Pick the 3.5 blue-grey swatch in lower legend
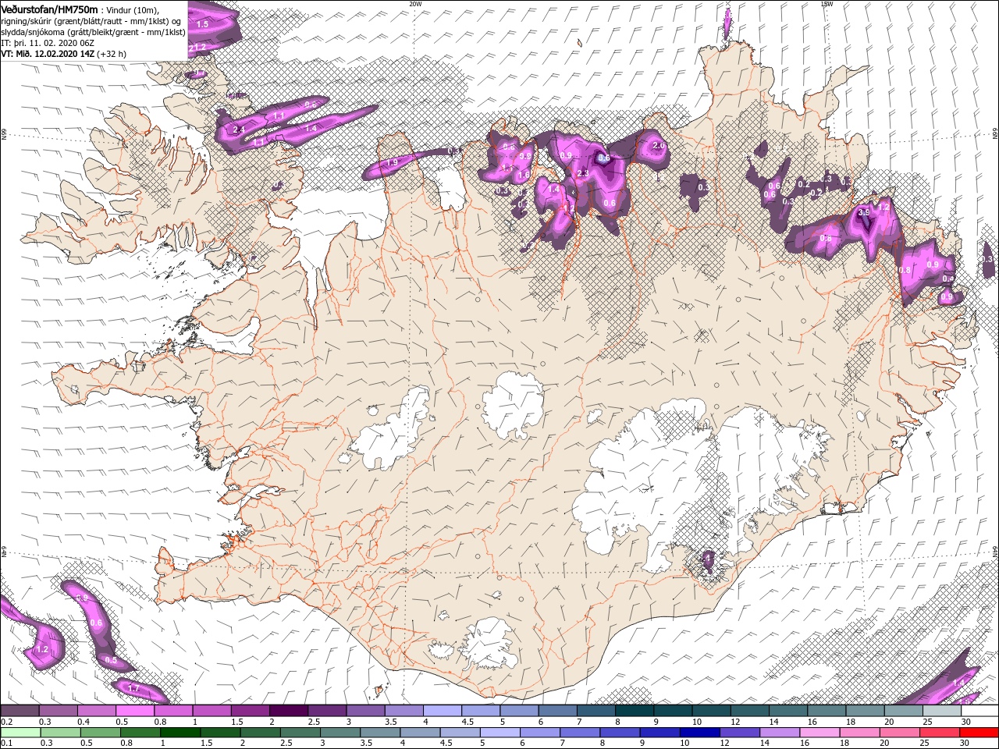Image resolution: width=999 pixels, height=749 pixels. [x=379, y=733]
